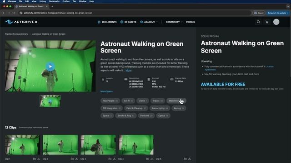The width and height of the screenshot is (291, 163).
Task: Download Clip 2 with download icon
Action: click(76, 159)
